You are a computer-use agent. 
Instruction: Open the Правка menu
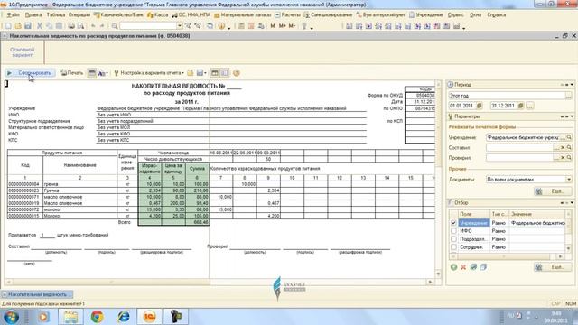click(x=33, y=15)
